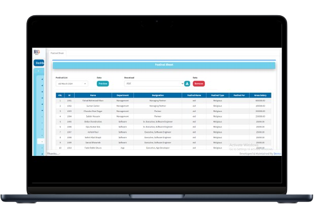Open the PDF download format dropdown

pyautogui.click(x=153, y=84)
